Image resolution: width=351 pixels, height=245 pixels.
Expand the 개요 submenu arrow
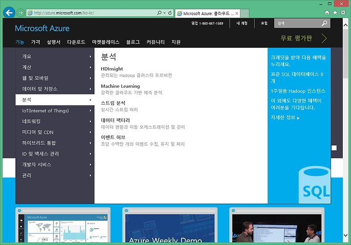click(x=90, y=57)
